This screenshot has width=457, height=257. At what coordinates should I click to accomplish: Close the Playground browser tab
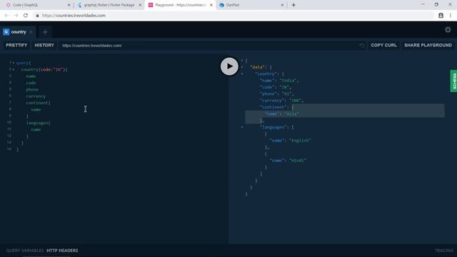pos(211,5)
